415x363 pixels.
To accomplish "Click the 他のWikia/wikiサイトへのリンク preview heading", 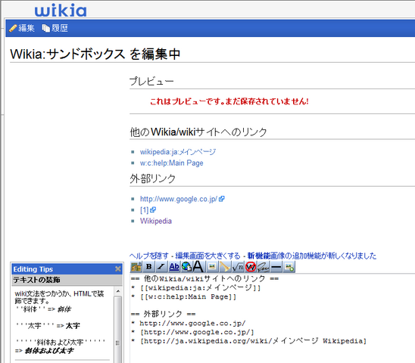I will click(198, 132).
